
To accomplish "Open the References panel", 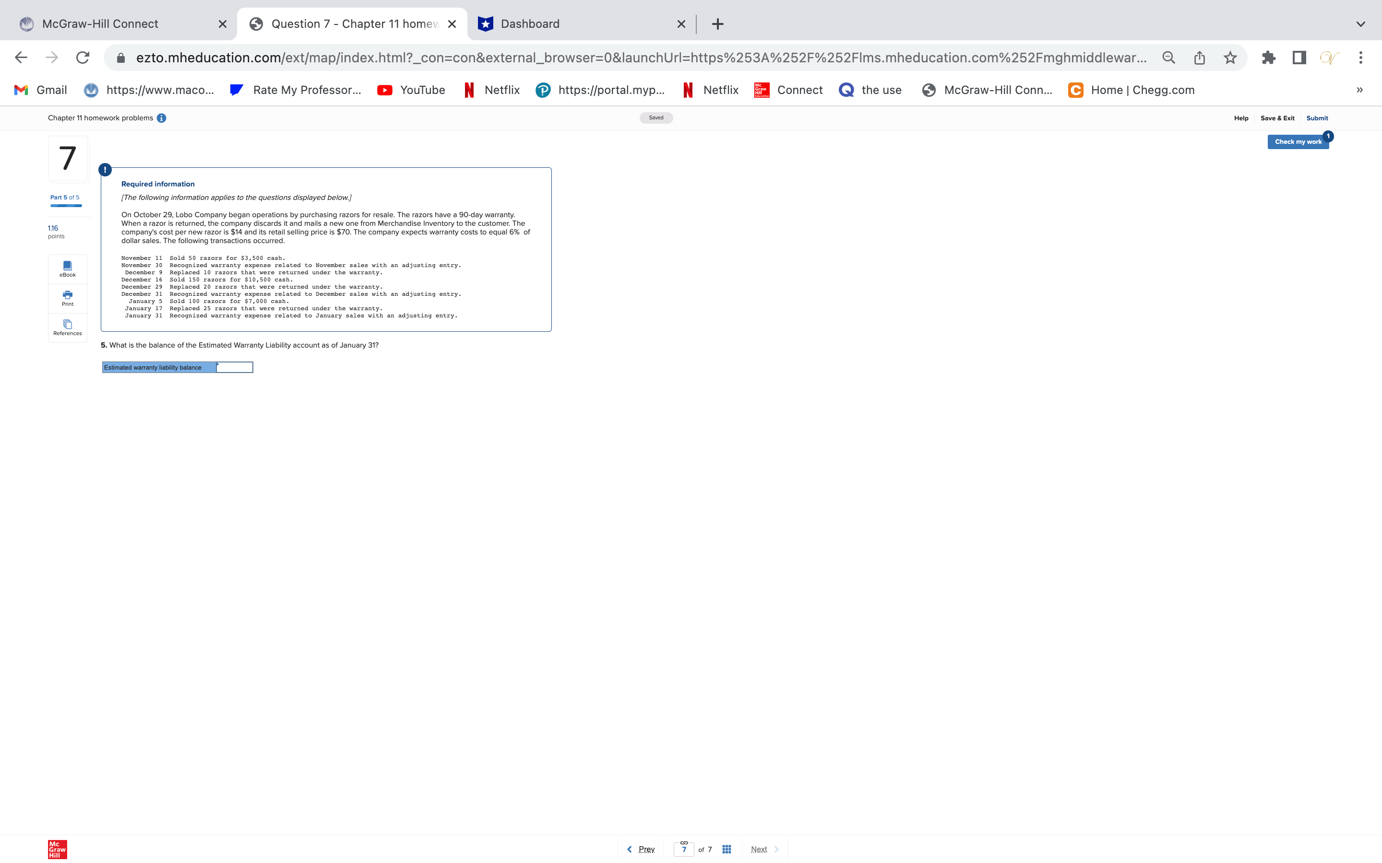I will (x=67, y=327).
